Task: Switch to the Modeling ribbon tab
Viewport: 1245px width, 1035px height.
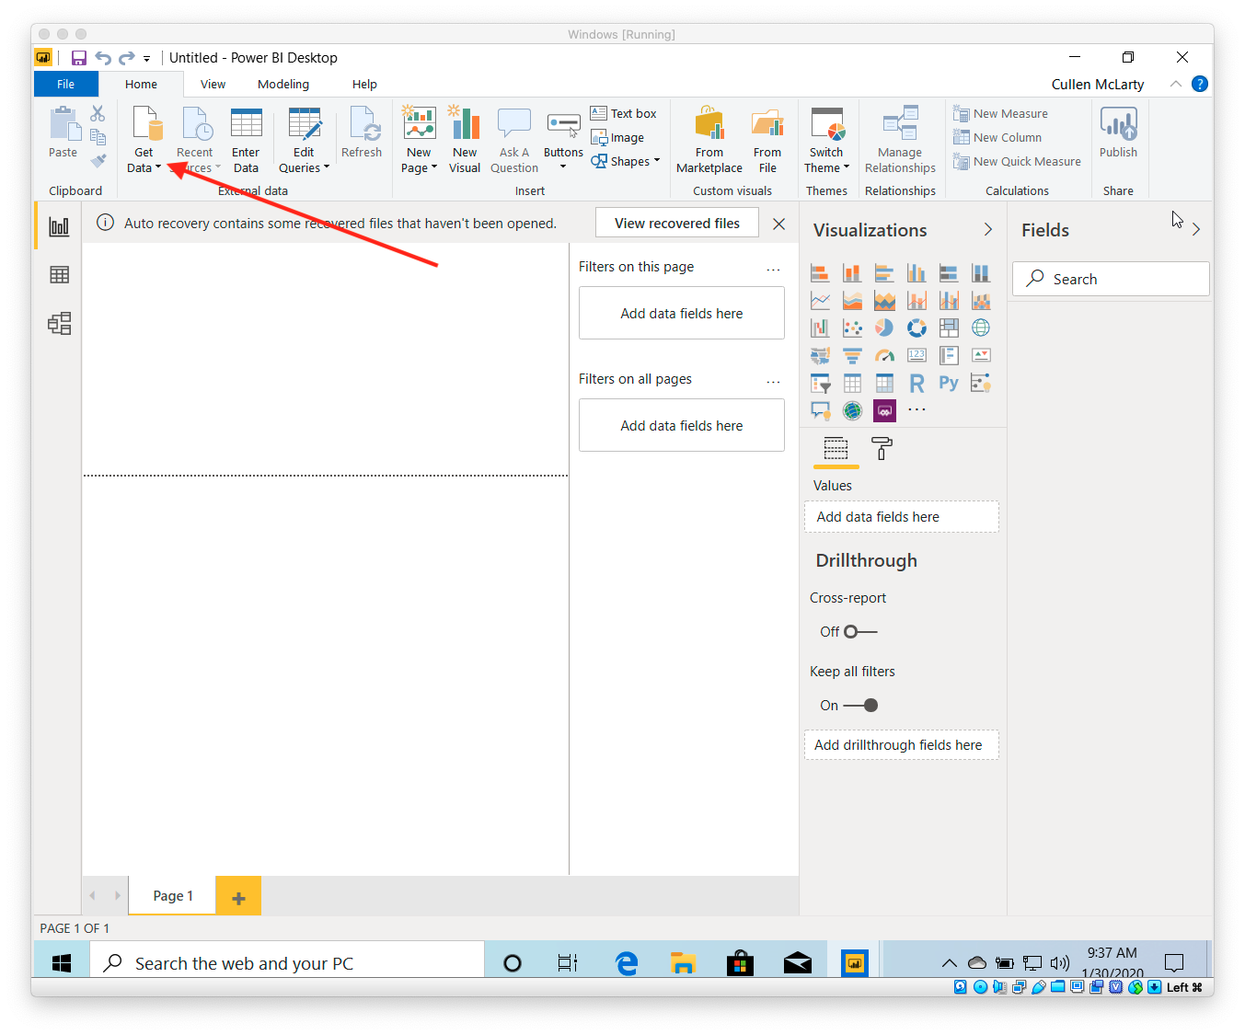Action: pos(283,84)
